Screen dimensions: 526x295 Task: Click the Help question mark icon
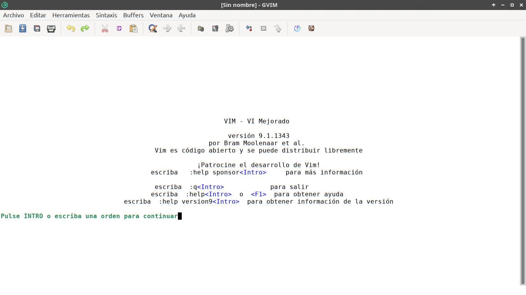[297, 28]
